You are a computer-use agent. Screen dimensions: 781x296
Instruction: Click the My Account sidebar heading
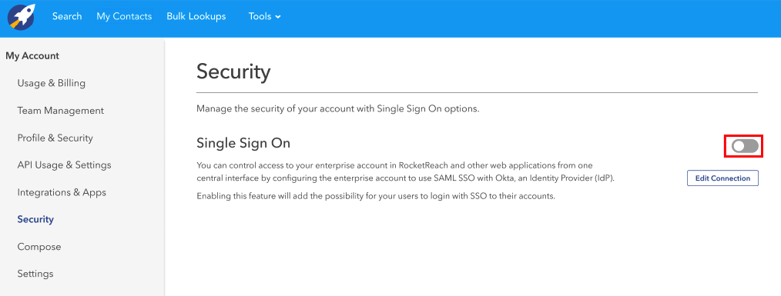(32, 55)
